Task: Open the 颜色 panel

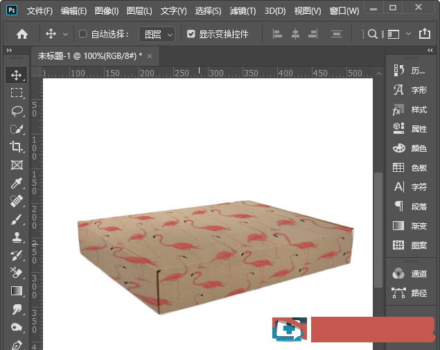Action: point(411,148)
